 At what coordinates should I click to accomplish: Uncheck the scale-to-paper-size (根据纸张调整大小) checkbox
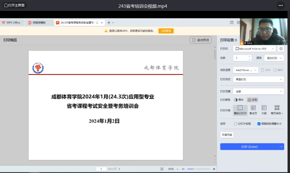[259, 124]
